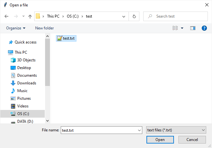The height and width of the screenshot is (148, 212).
Task: Select 'This PC' in the address breadcrumb
Action: (x=53, y=16)
